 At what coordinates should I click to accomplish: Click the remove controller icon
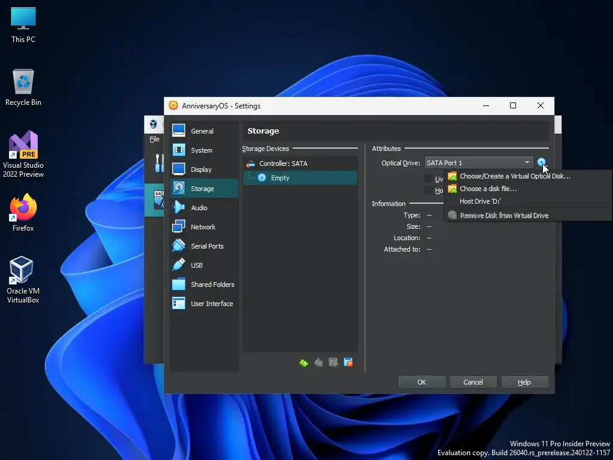(318, 363)
